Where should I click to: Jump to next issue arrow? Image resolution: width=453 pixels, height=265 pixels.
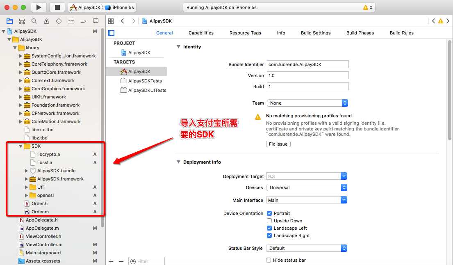[448, 21]
